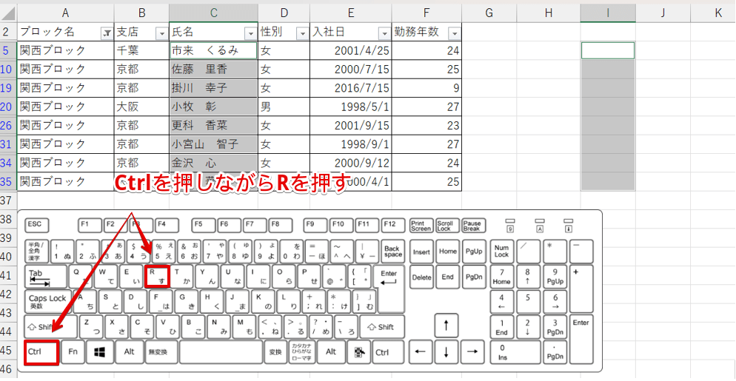Select the column I header
Image resolution: width=736 pixels, height=381 pixels.
(x=607, y=13)
